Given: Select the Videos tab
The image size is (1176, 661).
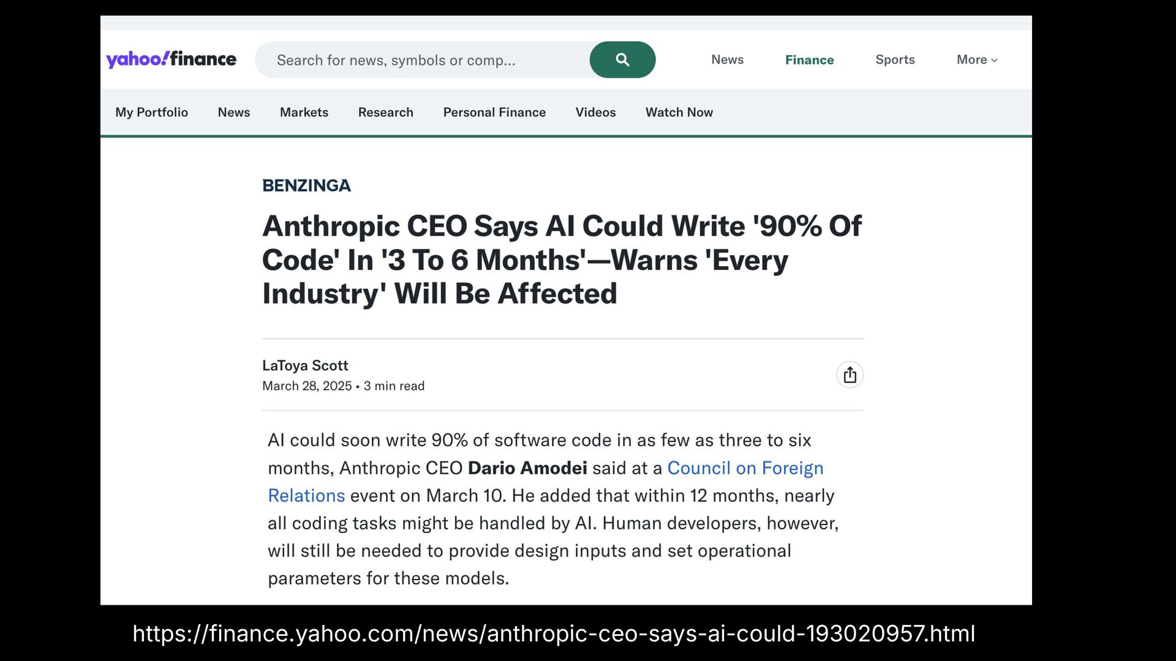Looking at the screenshot, I should pyautogui.click(x=595, y=112).
